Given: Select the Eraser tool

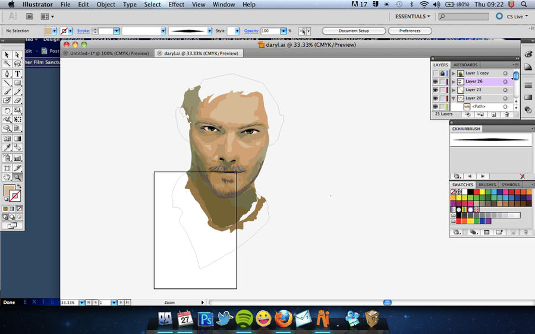Looking at the screenshot, I should click(17, 100).
